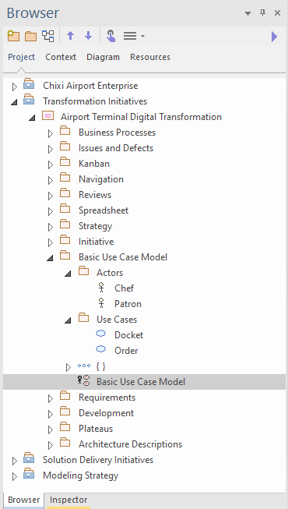288x509 pixels.
Task: Click the New Model from Pattern icon
Action: point(13,36)
